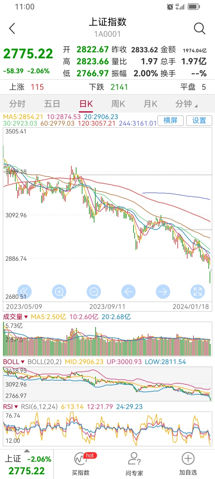Open the BOLL indicator dropdown
215x479 pixels.
tap(14, 362)
